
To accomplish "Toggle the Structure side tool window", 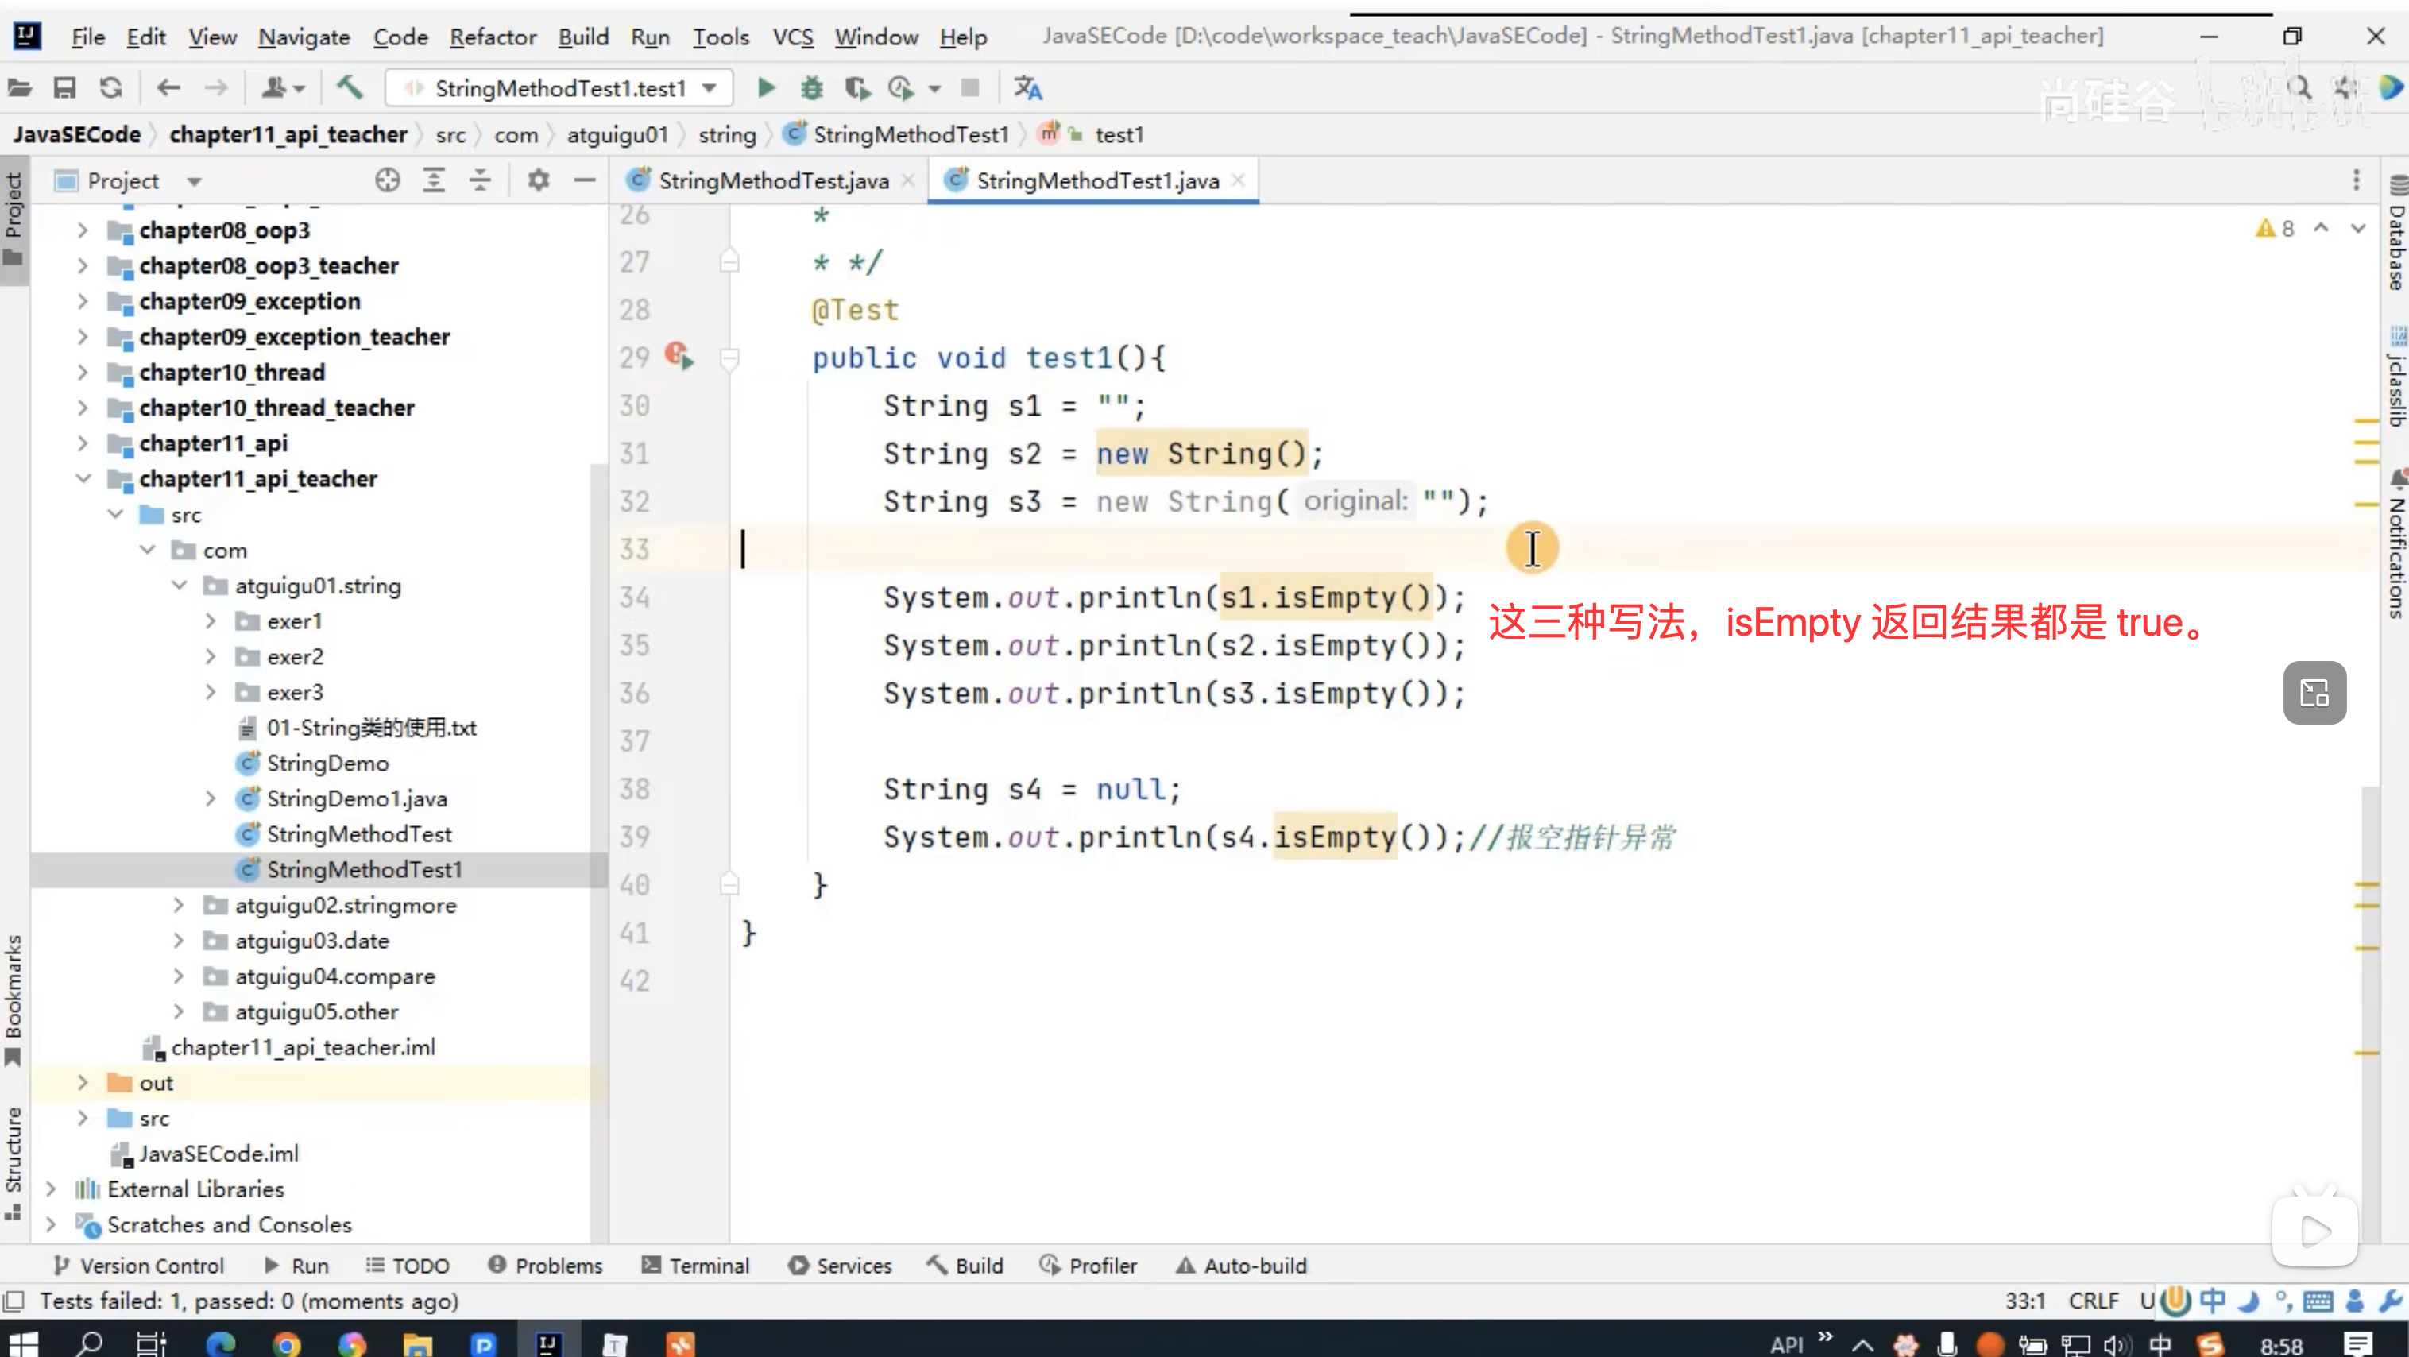I will tap(13, 1160).
